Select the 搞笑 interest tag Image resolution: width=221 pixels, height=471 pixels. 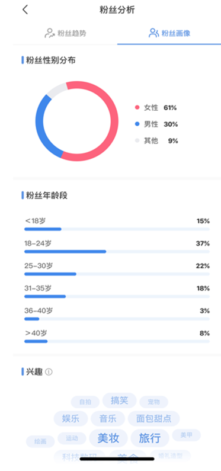coord(120,400)
